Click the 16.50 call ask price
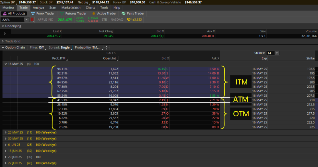 tap(212, 69)
